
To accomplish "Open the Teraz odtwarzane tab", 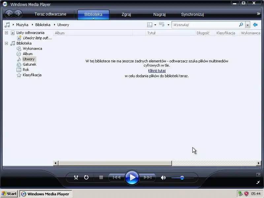I will coord(50,14).
